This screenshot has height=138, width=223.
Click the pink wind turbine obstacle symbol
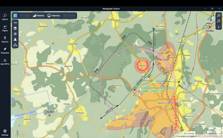pos(25,71)
